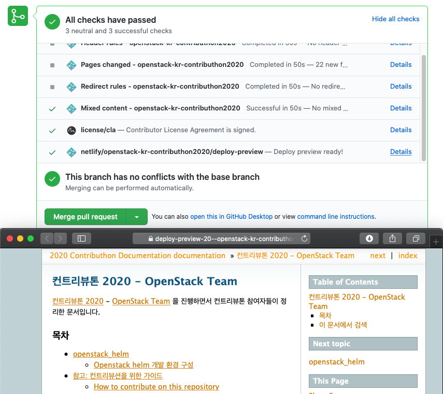Click the next navigation link

point(378,256)
